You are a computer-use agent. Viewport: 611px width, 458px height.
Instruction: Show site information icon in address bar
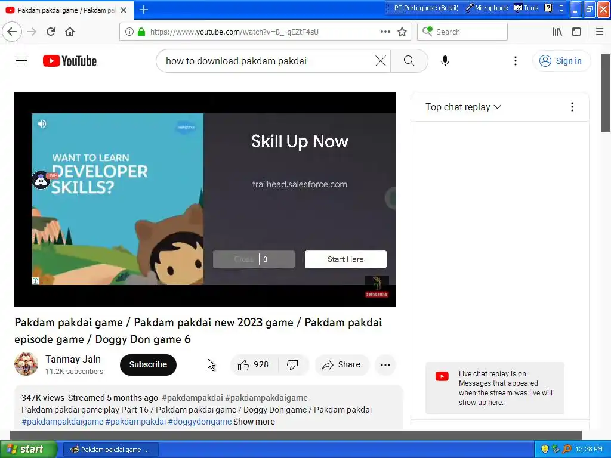[x=129, y=32]
